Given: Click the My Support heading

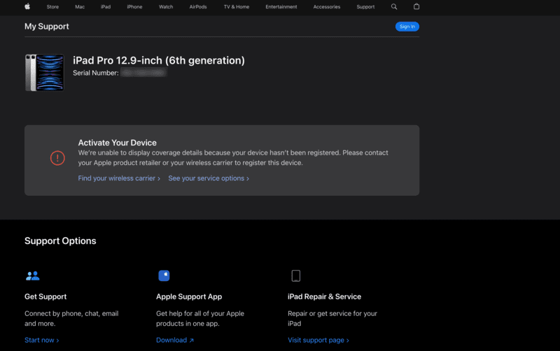Looking at the screenshot, I should (x=47, y=27).
